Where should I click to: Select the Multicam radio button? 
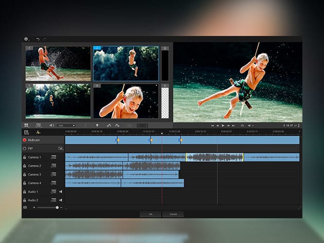point(24,140)
